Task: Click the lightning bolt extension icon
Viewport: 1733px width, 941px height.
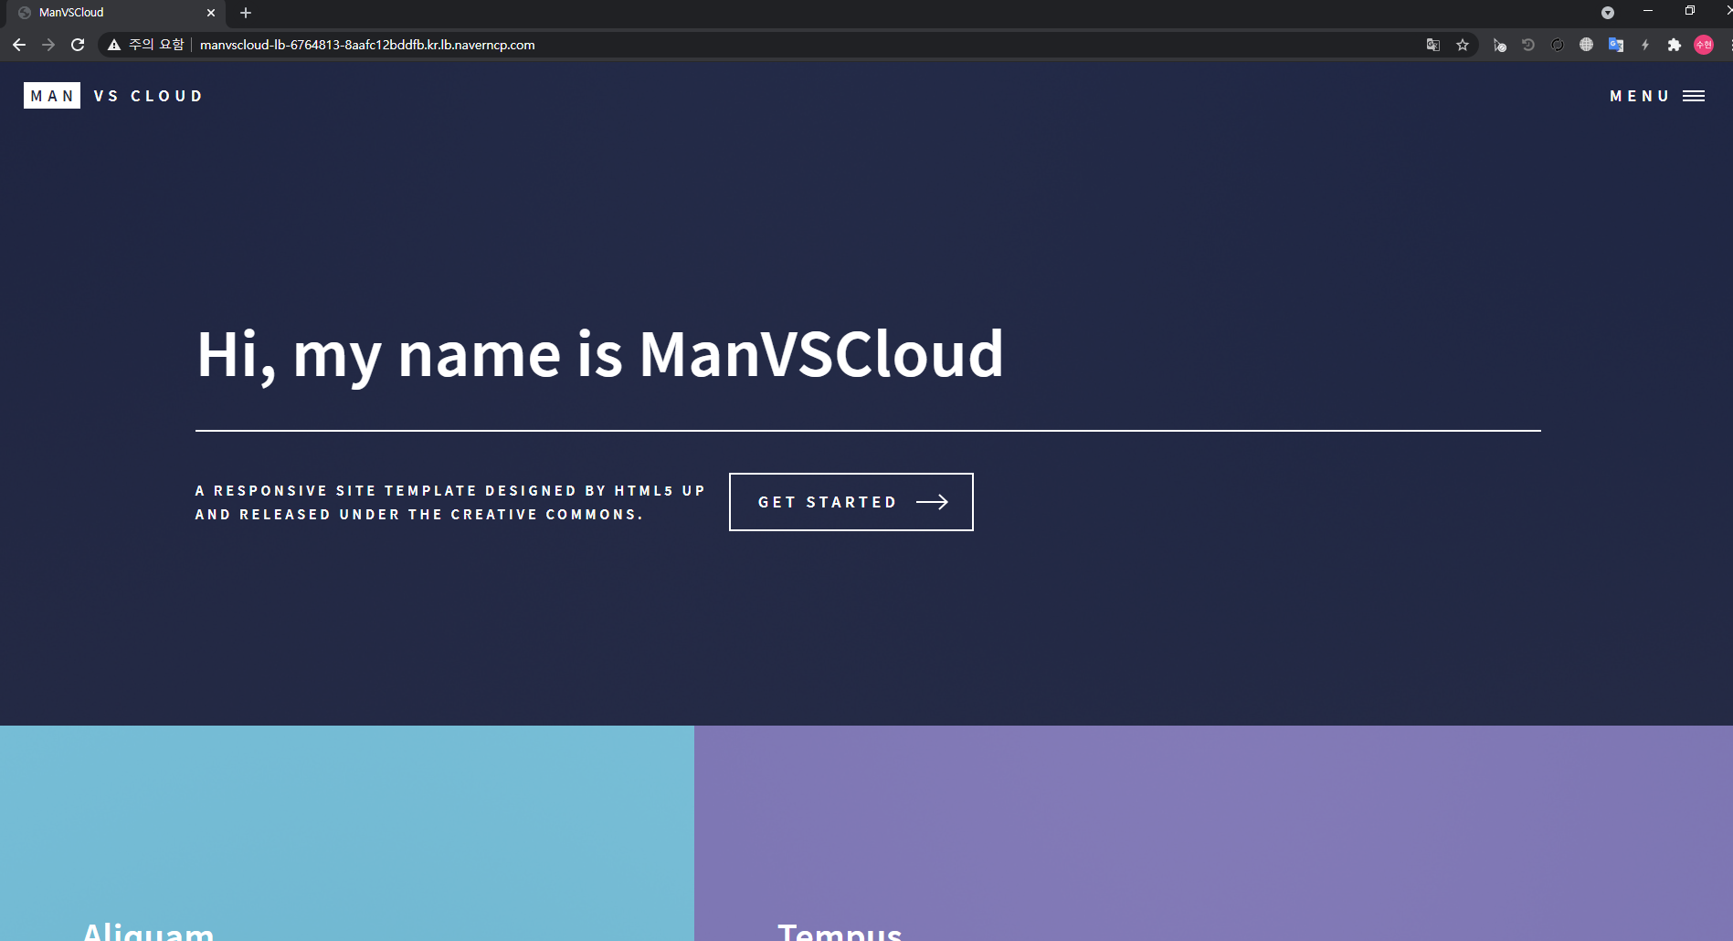Action: [x=1645, y=44]
